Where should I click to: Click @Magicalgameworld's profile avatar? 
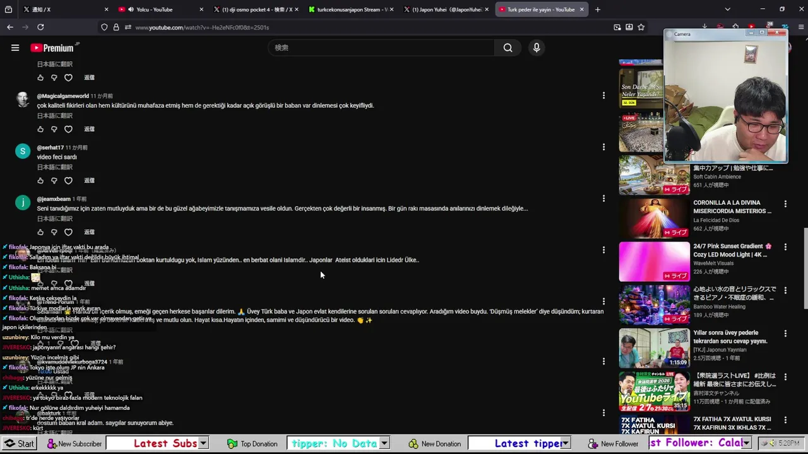click(23, 100)
